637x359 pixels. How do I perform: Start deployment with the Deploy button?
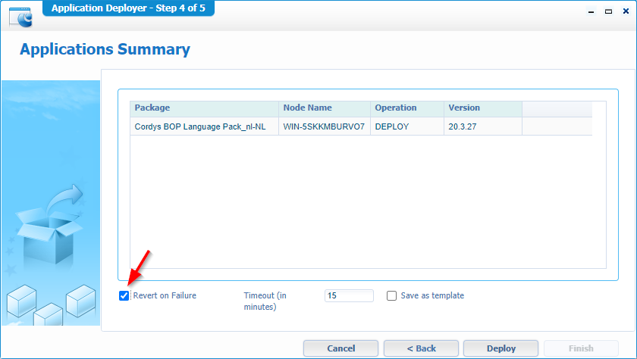501,348
